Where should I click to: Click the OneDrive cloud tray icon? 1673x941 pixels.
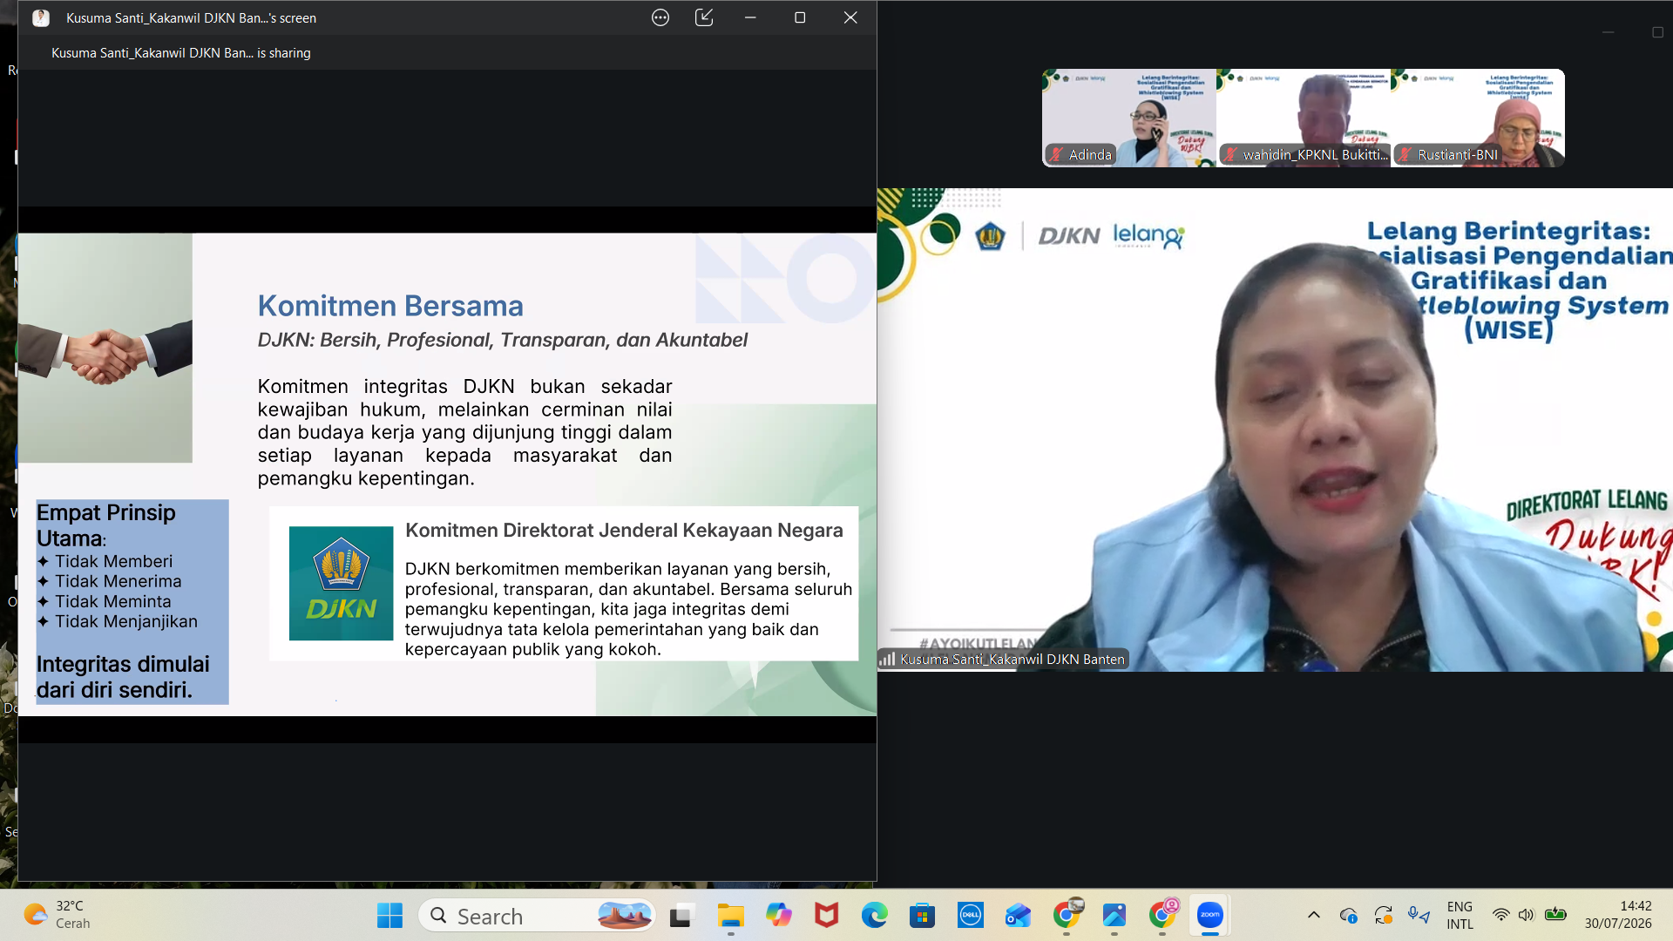1348,915
